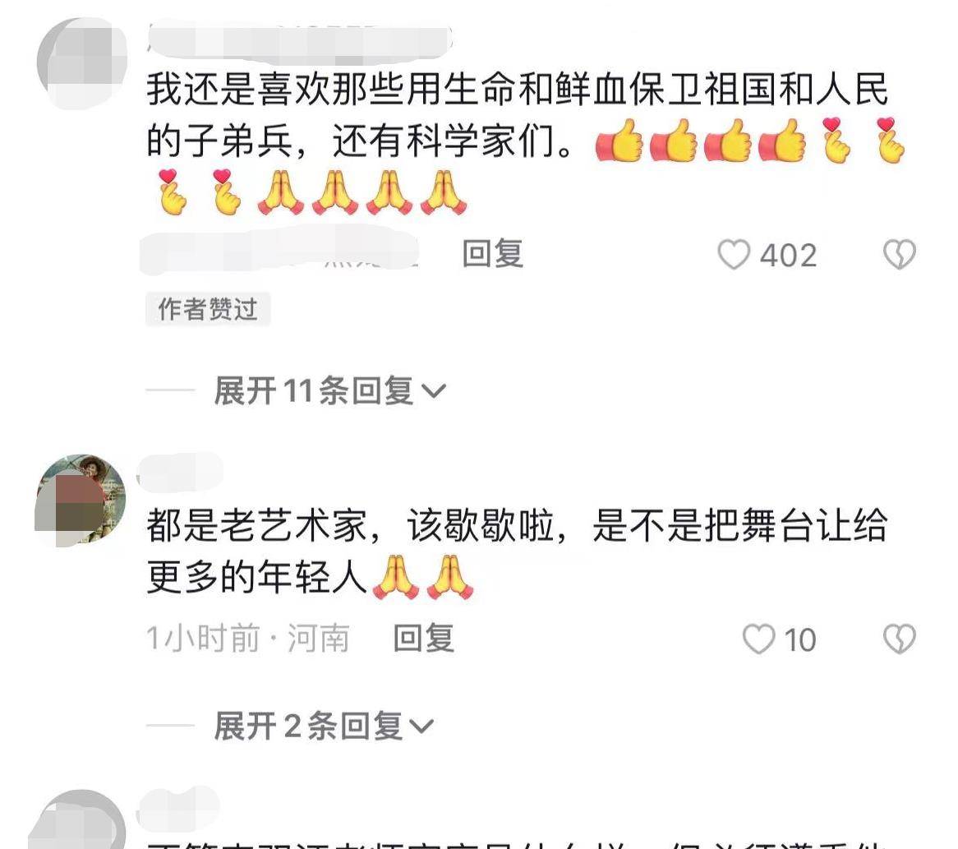Image resolution: width=958 pixels, height=849 pixels.
Task: Tap the chevron next to 展开11条回复
Action: click(x=434, y=391)
